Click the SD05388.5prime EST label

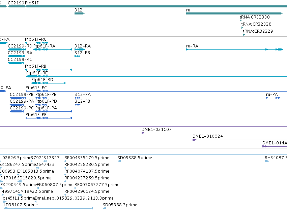[135, 158]
